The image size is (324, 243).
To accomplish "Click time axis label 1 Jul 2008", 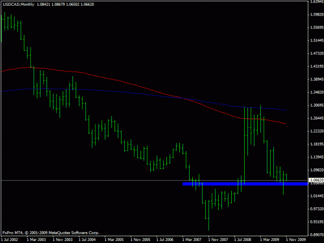I will tap(243, 240).
